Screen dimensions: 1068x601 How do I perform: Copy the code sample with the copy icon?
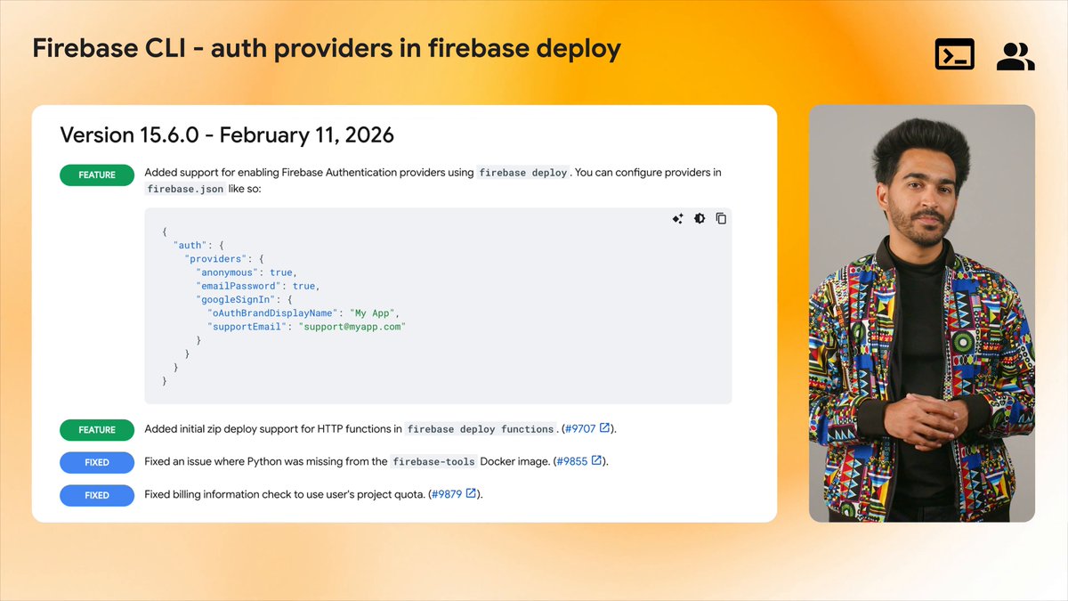tap(721, 218)
